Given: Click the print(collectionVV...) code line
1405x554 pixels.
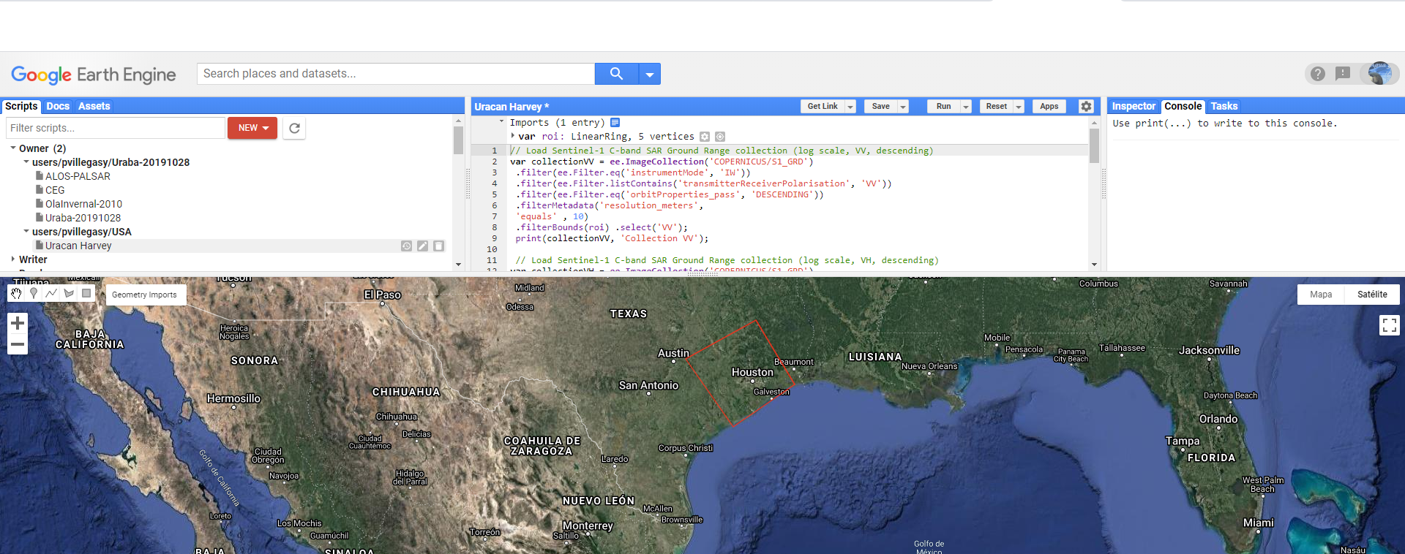Looking at the screenshot, I should [612, 238].
